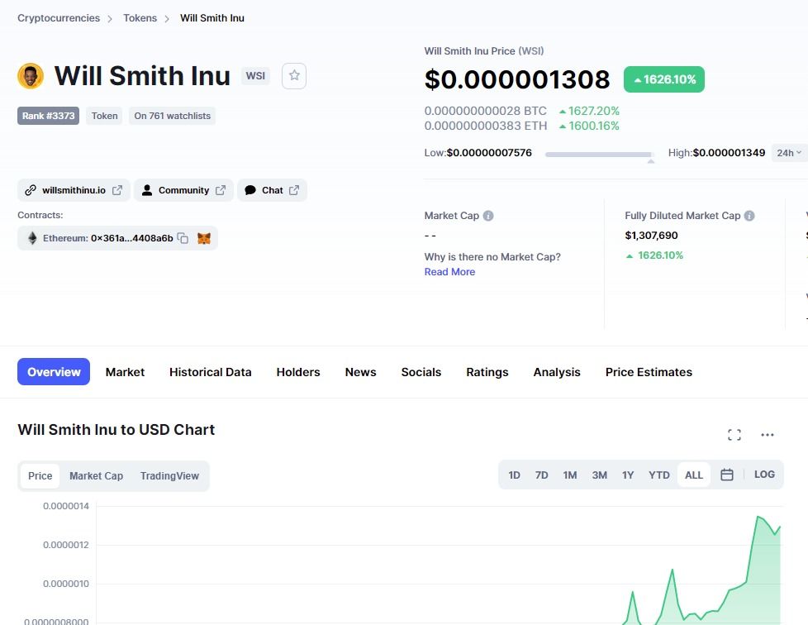Viewport: 808px width, 625px height.
Task: Set chart range to YTD
Action: pyautogui.click(x=659, y=475)
